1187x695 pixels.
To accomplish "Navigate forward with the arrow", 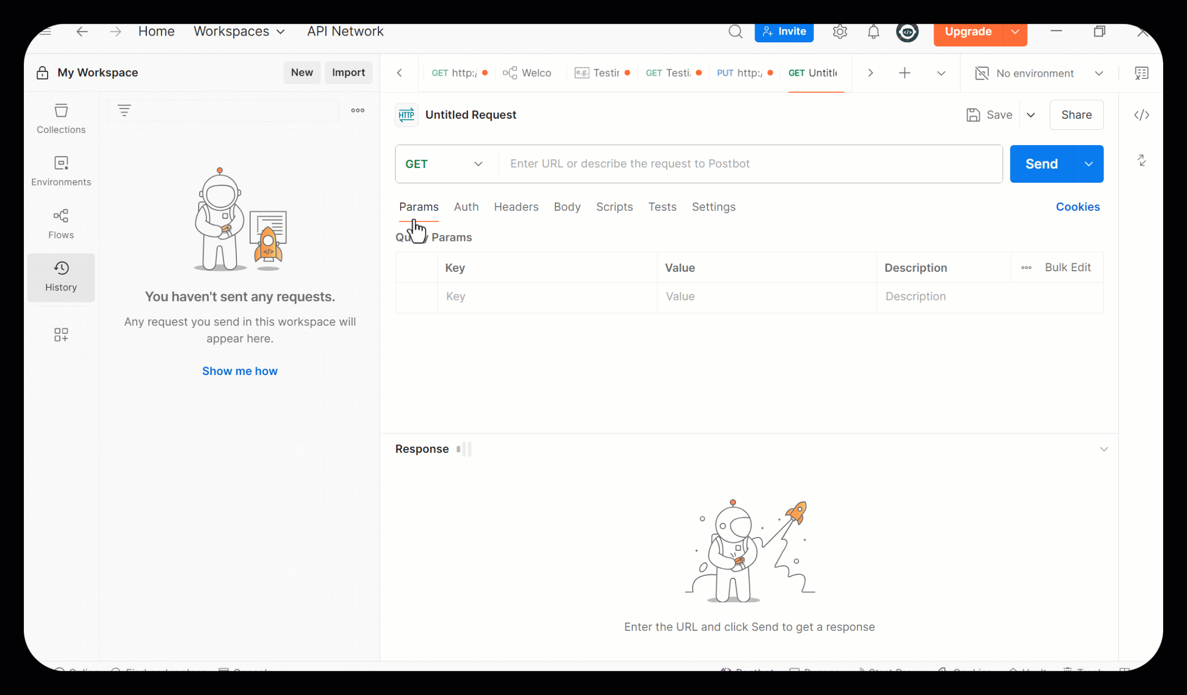I will click(x=115, y=31).
